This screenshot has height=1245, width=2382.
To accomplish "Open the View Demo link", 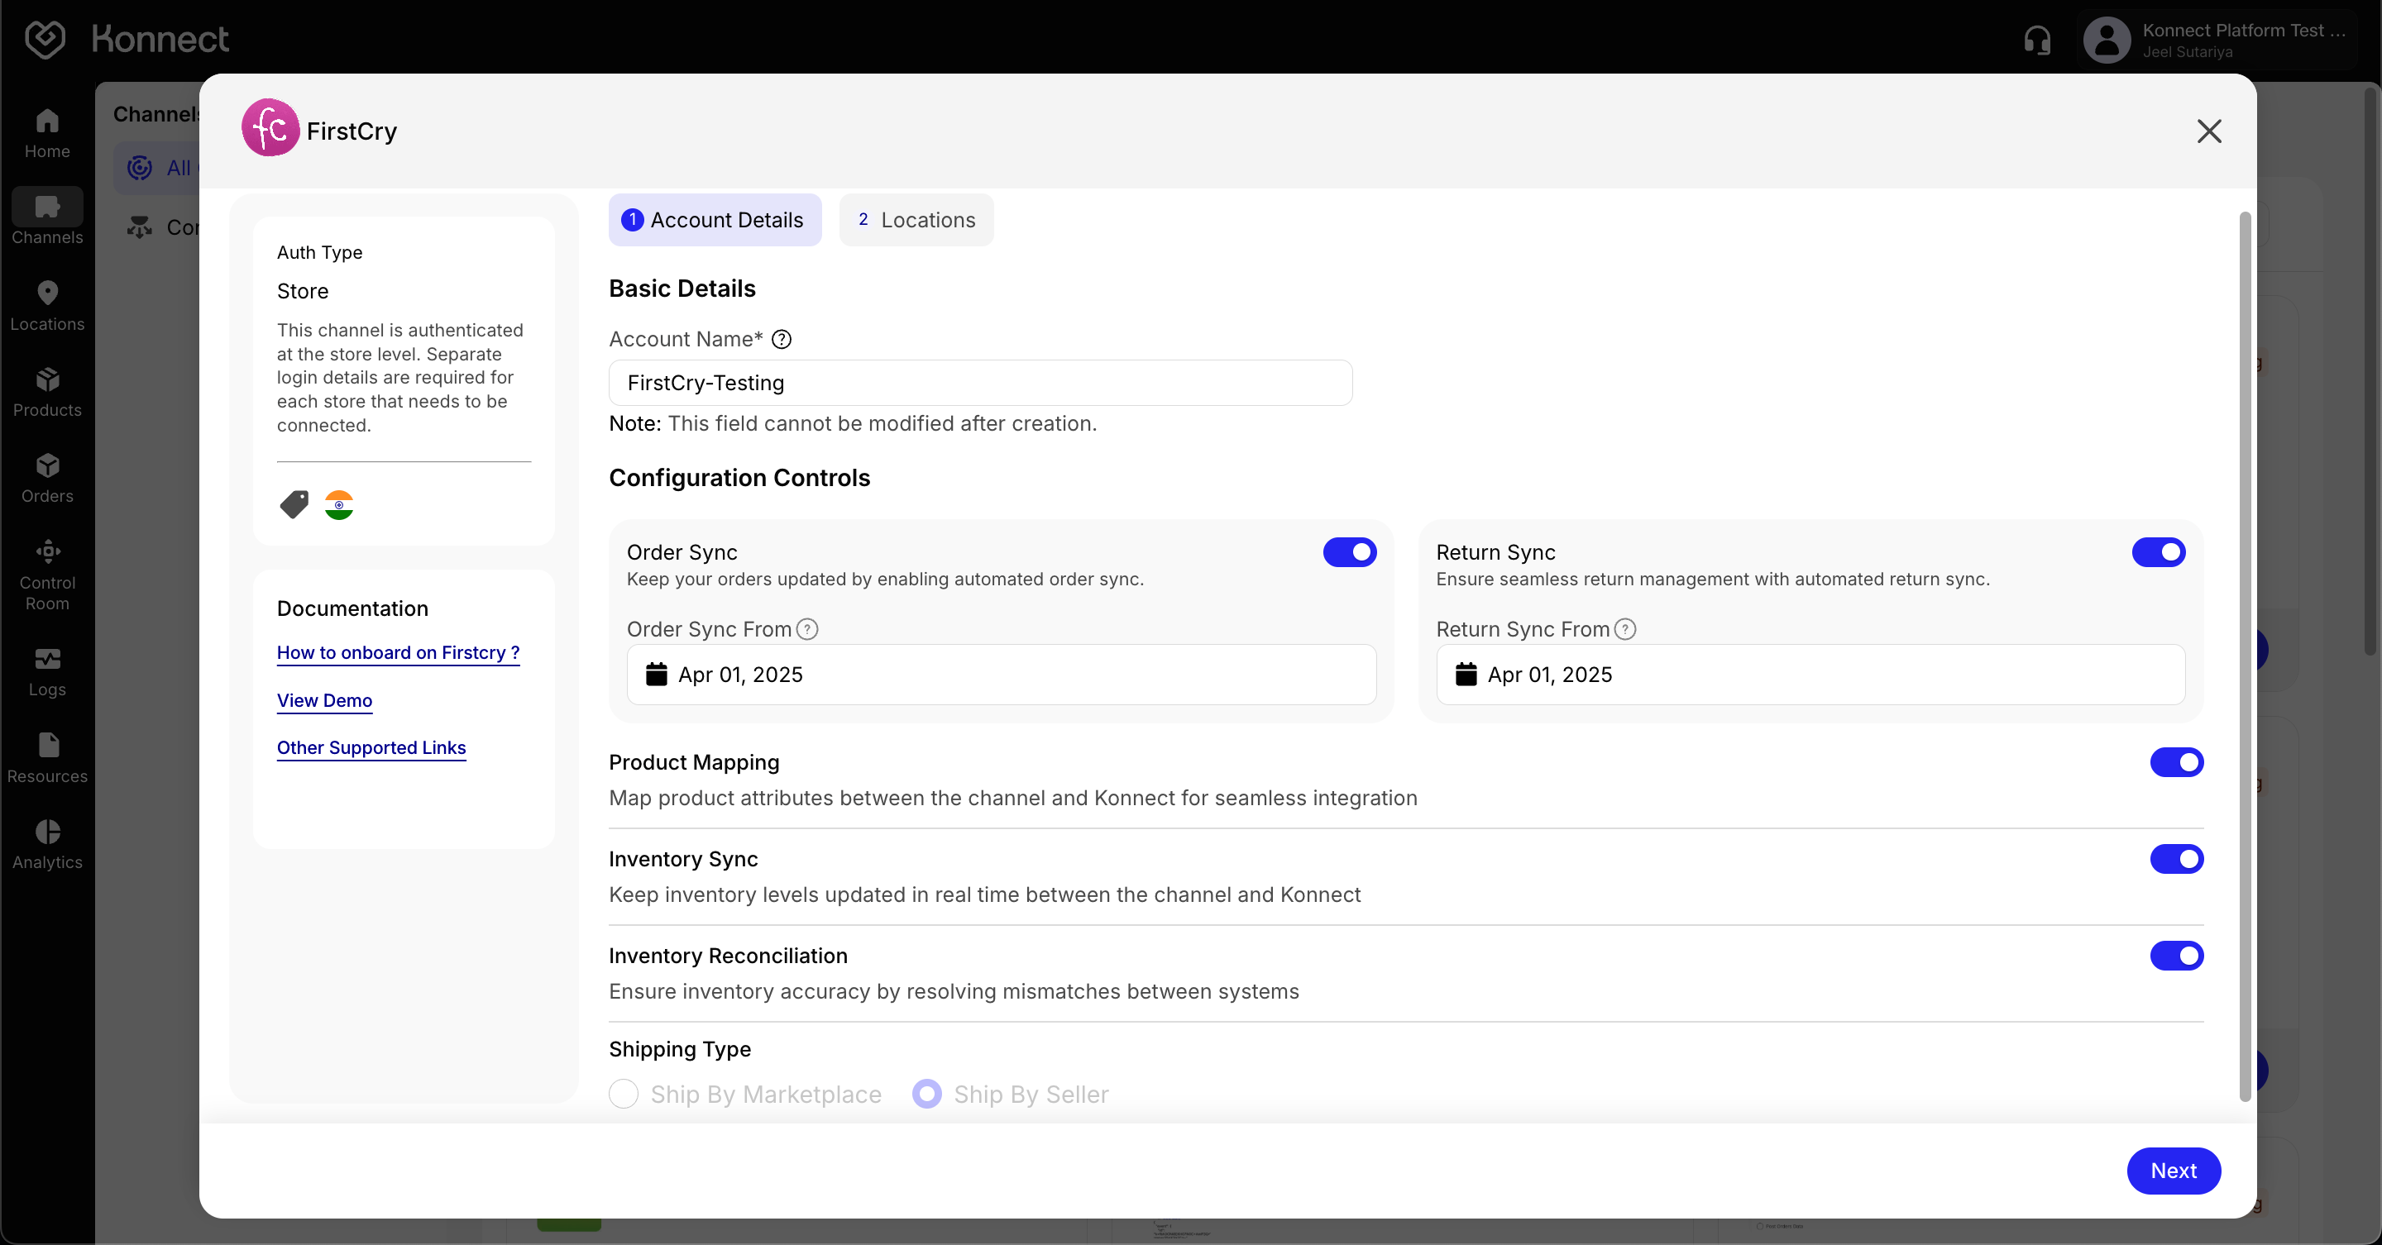I will coord(324,700).
